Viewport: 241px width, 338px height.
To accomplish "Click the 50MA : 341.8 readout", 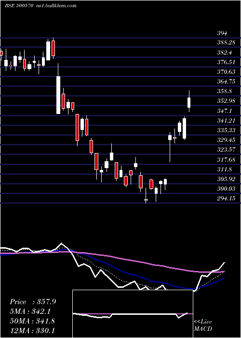I will [32, 321].
